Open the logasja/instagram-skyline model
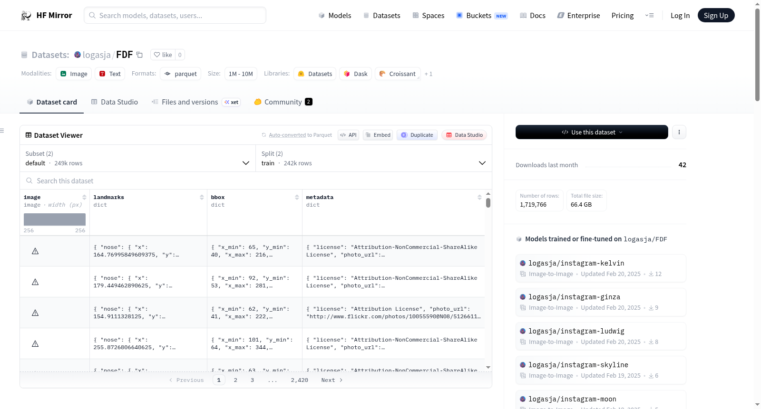 click(x=601, y=370)
